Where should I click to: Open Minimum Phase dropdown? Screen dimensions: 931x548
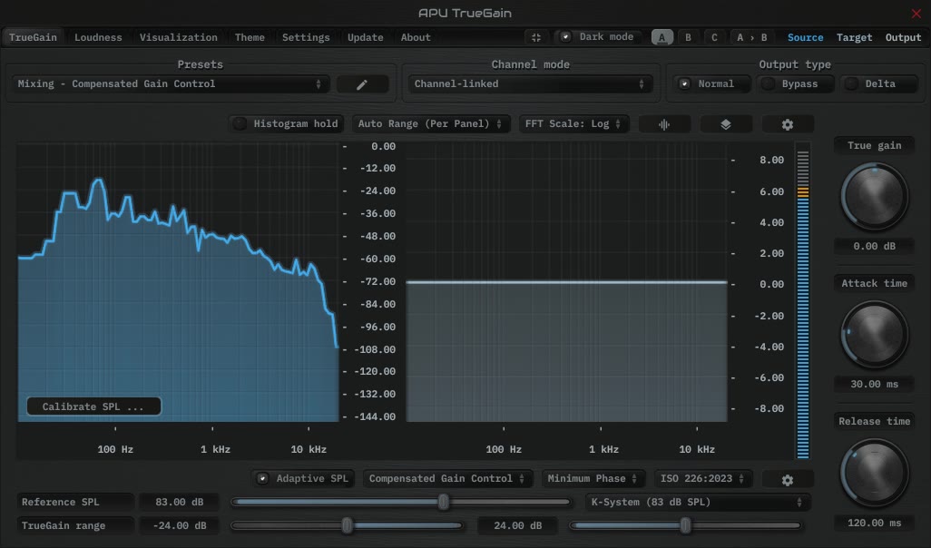[x=593, y=478]
